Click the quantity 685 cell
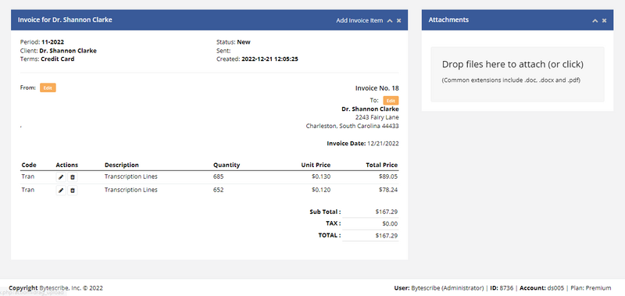Screen dimensions: 625x296 click(x=219, y=177)
